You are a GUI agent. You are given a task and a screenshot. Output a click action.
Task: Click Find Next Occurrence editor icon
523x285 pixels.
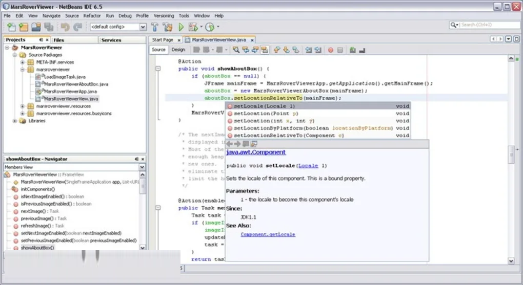255,50
